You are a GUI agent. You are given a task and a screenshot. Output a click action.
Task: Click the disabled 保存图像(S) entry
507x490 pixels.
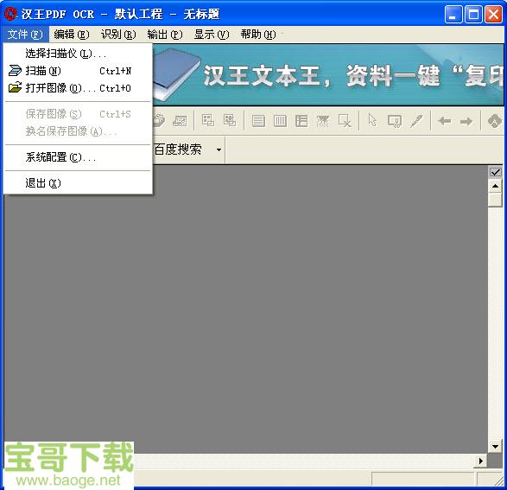click(78, 114)
